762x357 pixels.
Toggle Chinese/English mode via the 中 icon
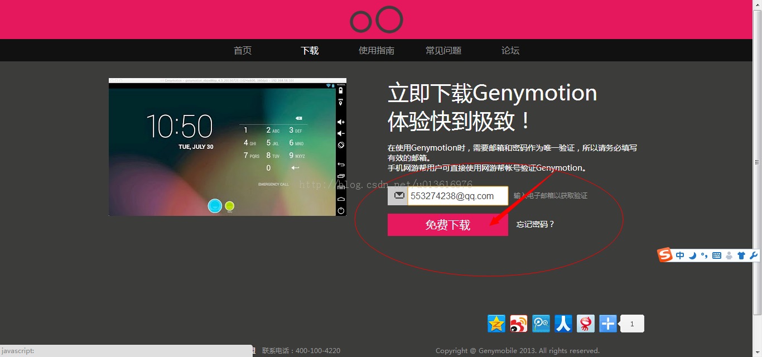point(680,255)
